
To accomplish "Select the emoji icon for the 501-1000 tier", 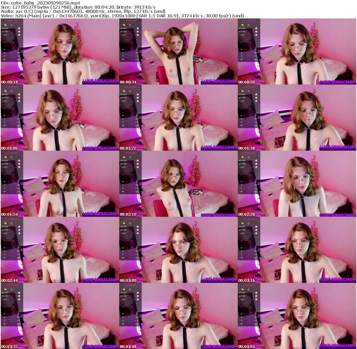I will [19, 32].
